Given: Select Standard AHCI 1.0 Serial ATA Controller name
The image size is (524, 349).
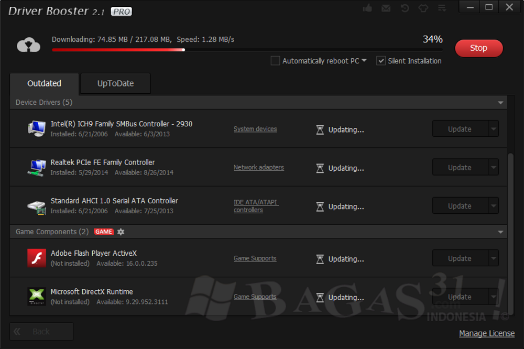Looking at the screenshot, I should [114, 201].
